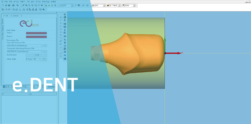Open the Connection Machining Process File dropdown
251x124 pixels.
[42, 52]
